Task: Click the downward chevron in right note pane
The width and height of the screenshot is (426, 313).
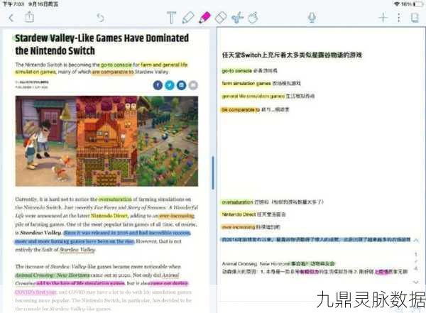Action: [416, 282]
